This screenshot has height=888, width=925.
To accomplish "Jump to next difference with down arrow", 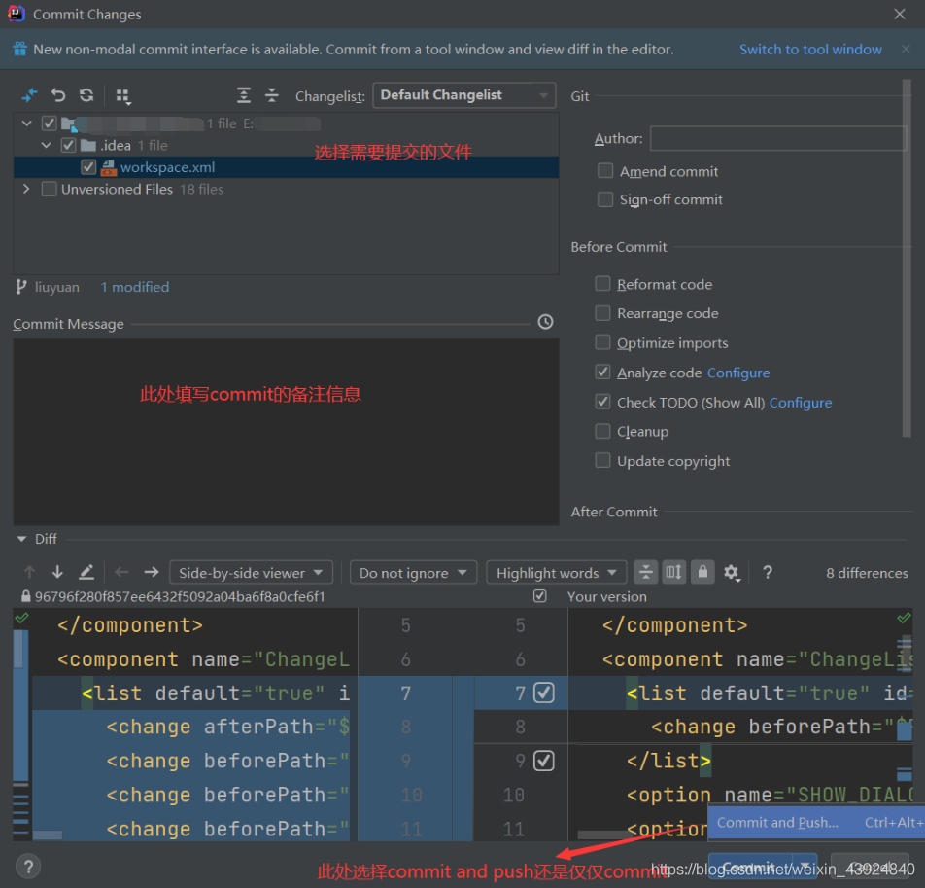I will [57, 572].
